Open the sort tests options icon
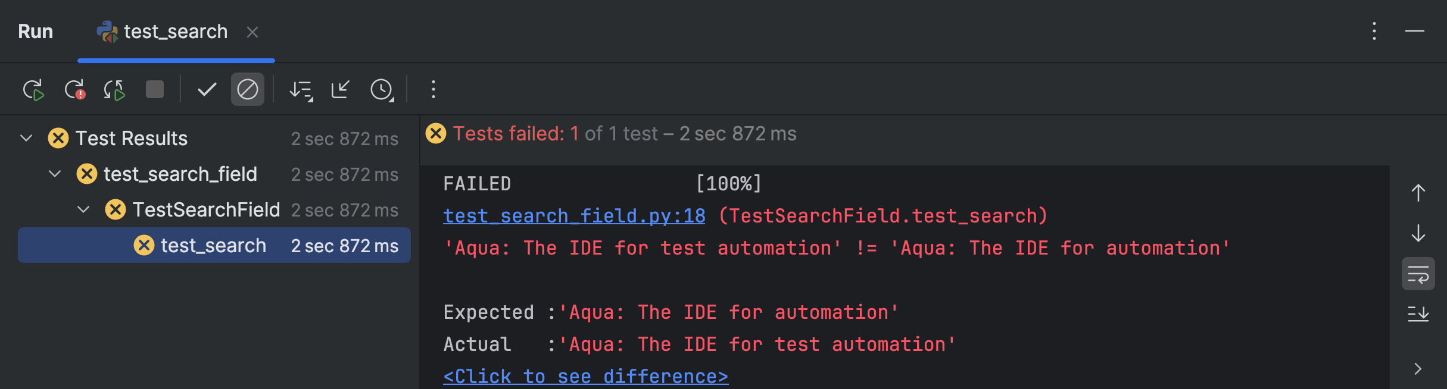The image size is (1447, 389). (x=301, y=89)
